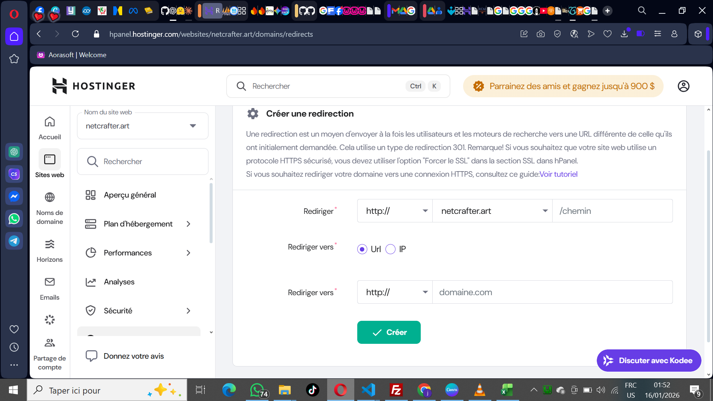Open Discuter avec Kodee chat
713x401 pixels.
(x=649, y=361)
